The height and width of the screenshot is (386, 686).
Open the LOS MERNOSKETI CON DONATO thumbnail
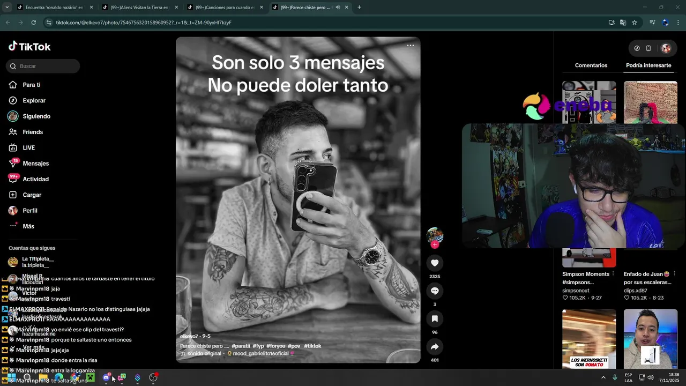[589, 339]
